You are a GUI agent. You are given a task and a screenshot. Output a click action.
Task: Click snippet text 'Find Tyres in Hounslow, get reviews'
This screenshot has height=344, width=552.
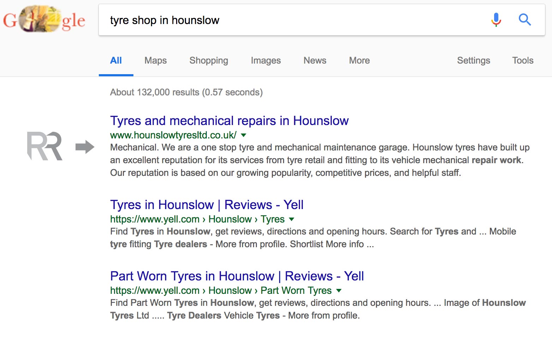(313, 238)
